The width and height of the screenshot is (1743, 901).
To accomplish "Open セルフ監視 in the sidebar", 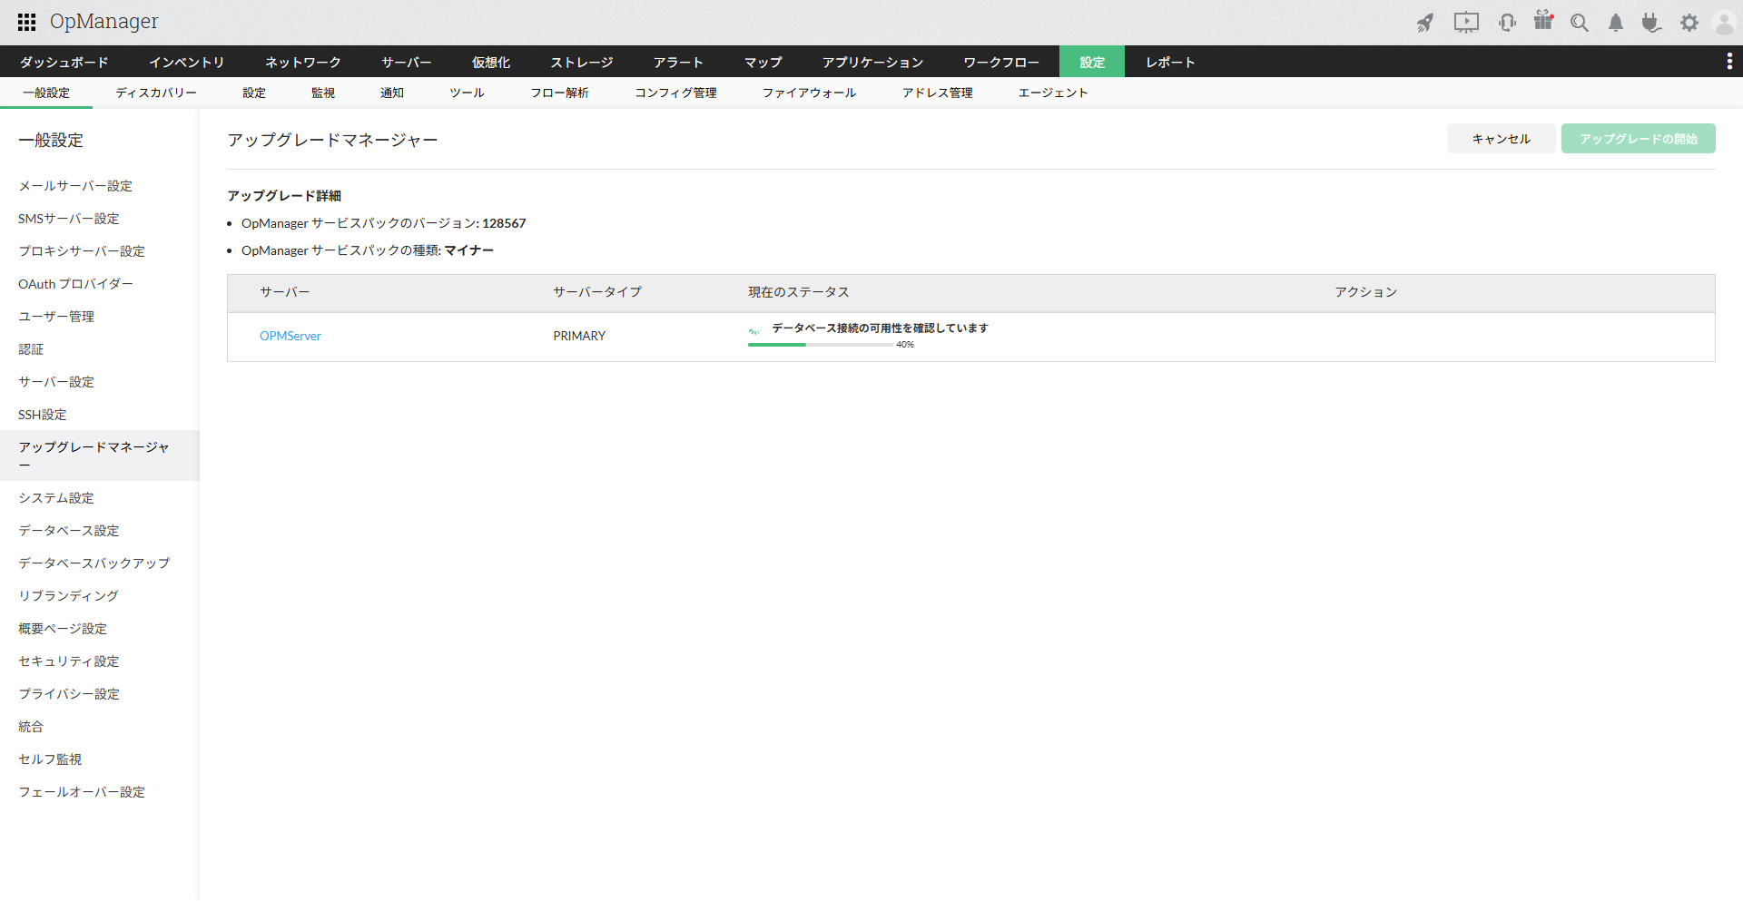I will (x=100, y=759).
